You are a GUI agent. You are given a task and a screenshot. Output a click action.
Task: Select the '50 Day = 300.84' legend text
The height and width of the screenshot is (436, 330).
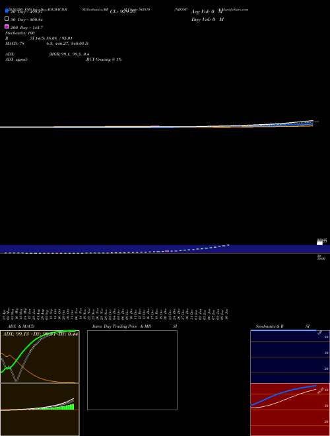[26, 20]
